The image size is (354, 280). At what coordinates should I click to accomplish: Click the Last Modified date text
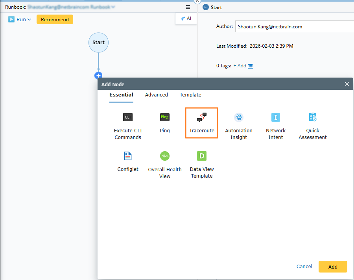click(271, 46)
